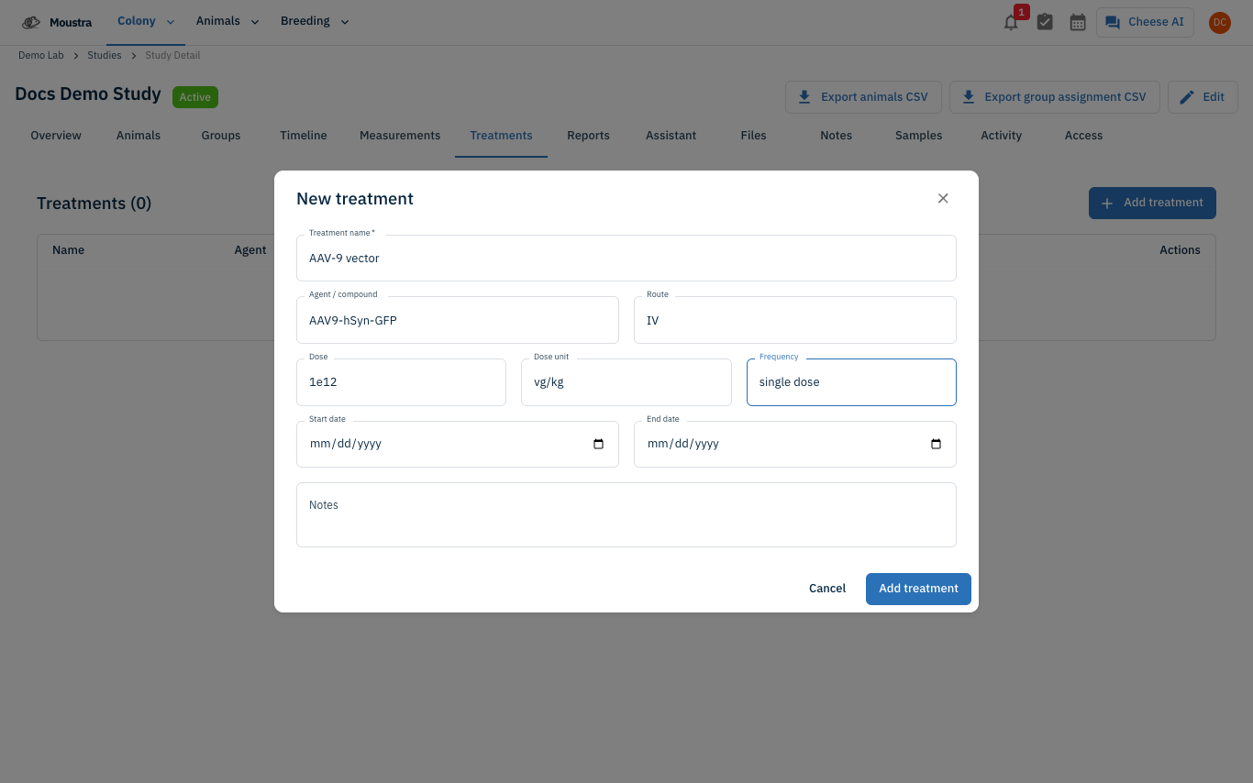Screen dimensions: 1253x783
Task: Open End date calendar picker icon
Action: 937,444
